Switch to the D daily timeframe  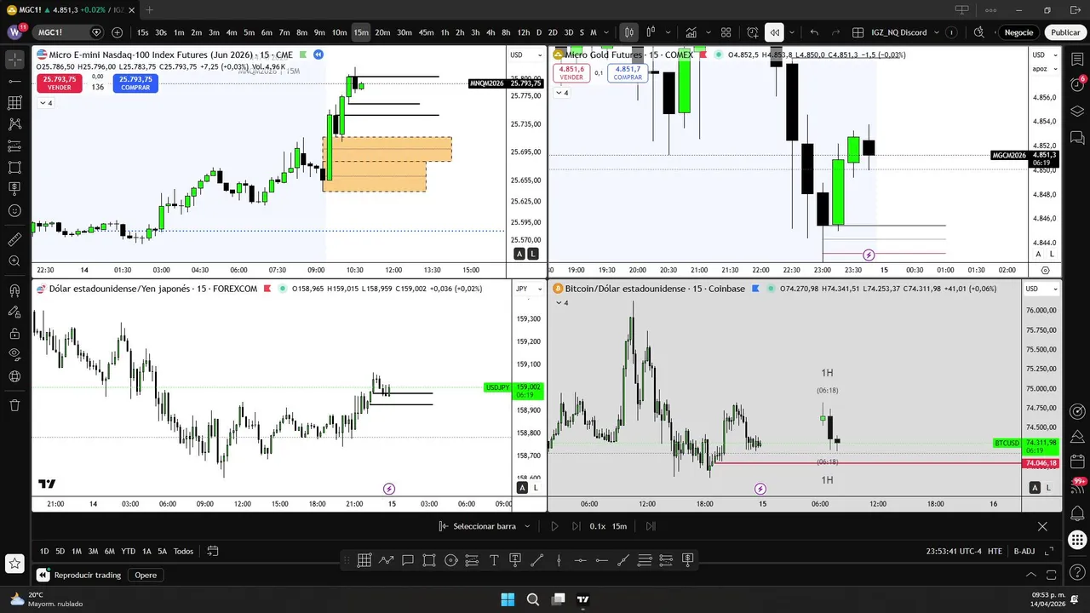pyautogui.click(x=538, y=32)
